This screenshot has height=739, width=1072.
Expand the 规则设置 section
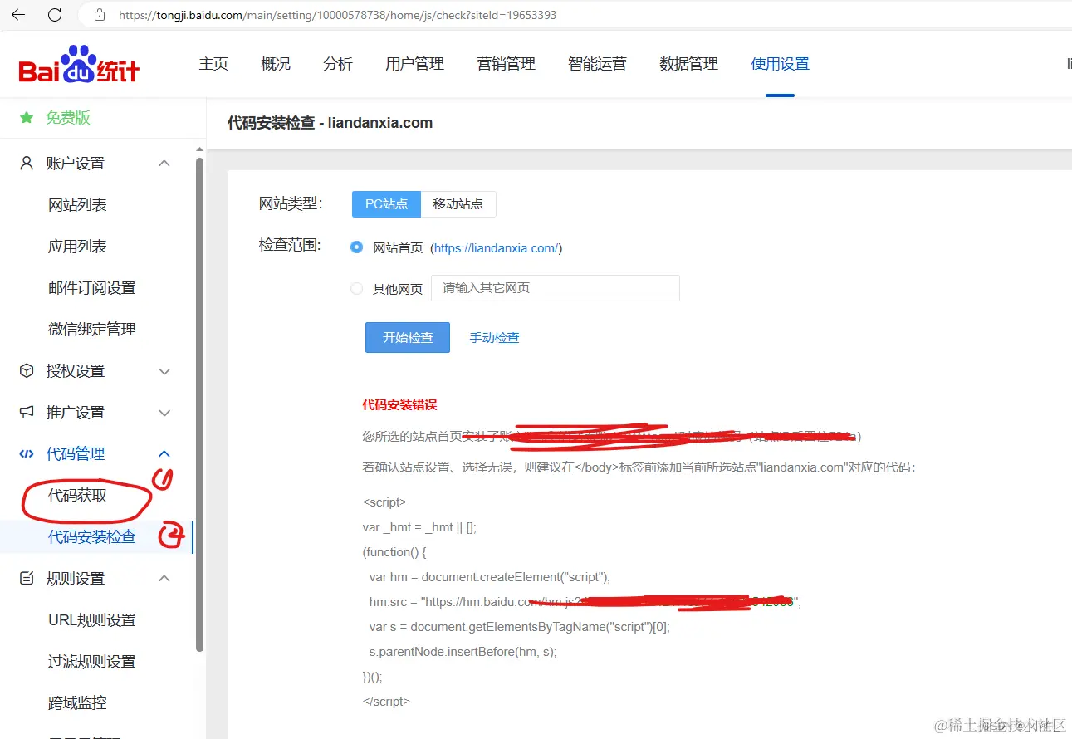coord(164,578)
